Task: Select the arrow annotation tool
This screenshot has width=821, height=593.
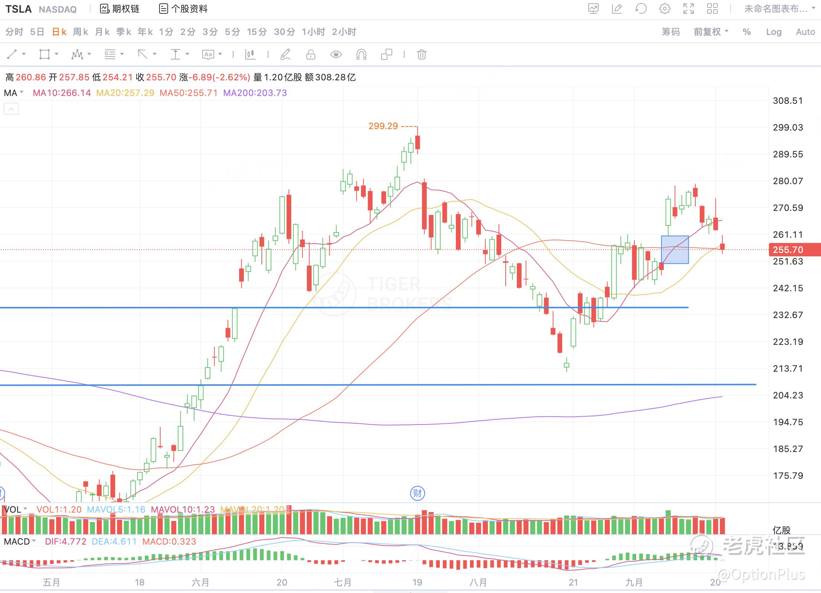Action: pyautogui.click(x=142, y=55)
